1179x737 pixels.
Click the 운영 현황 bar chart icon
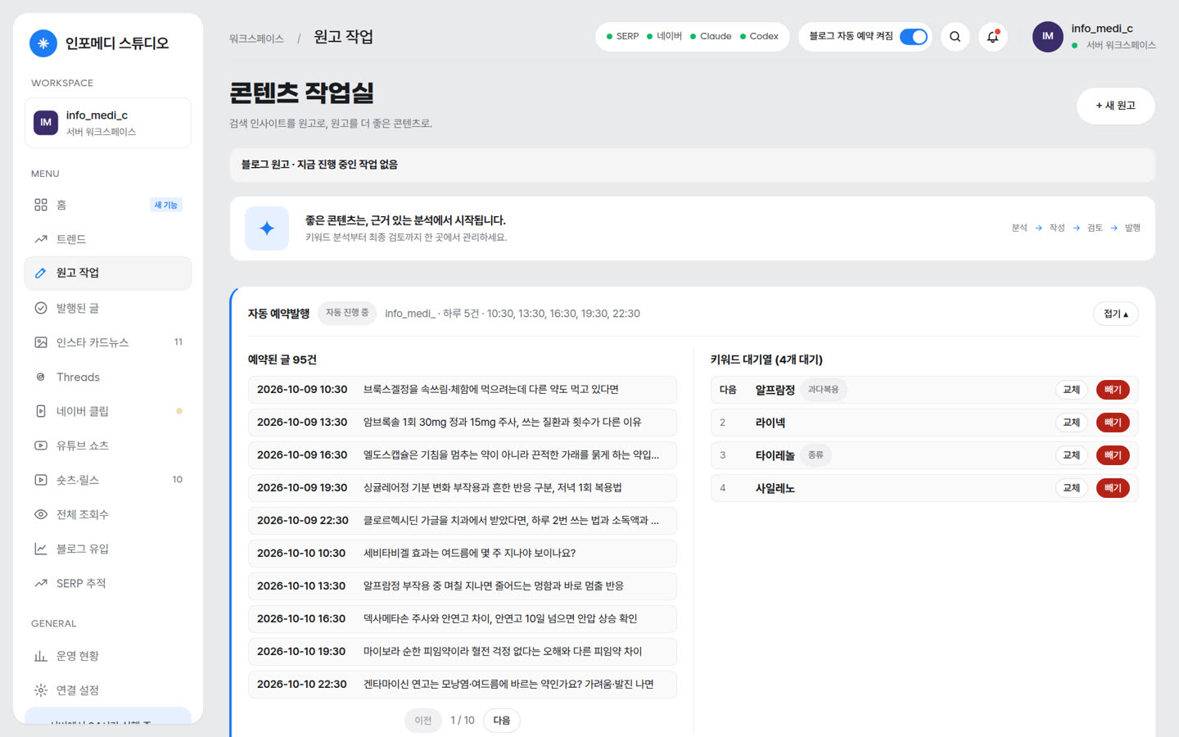tap(41, 656)
